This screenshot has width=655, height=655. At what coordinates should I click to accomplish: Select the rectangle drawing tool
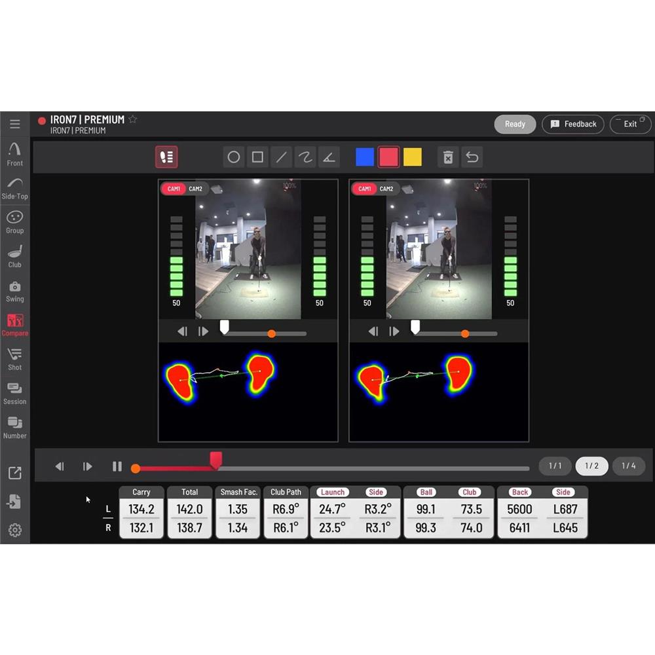[257, 157]
